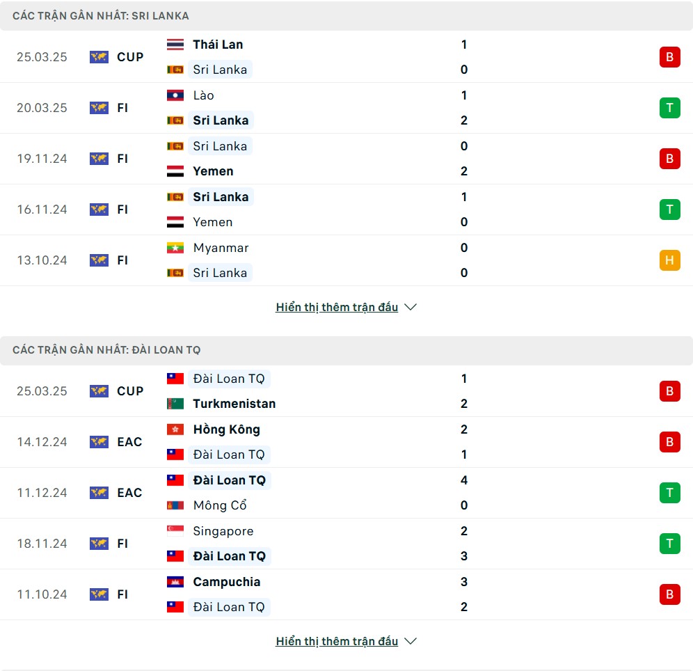Select the EAC competition icon on 14.12.24
This screenshot has width=693, height=671.
[x=99, y=442]
